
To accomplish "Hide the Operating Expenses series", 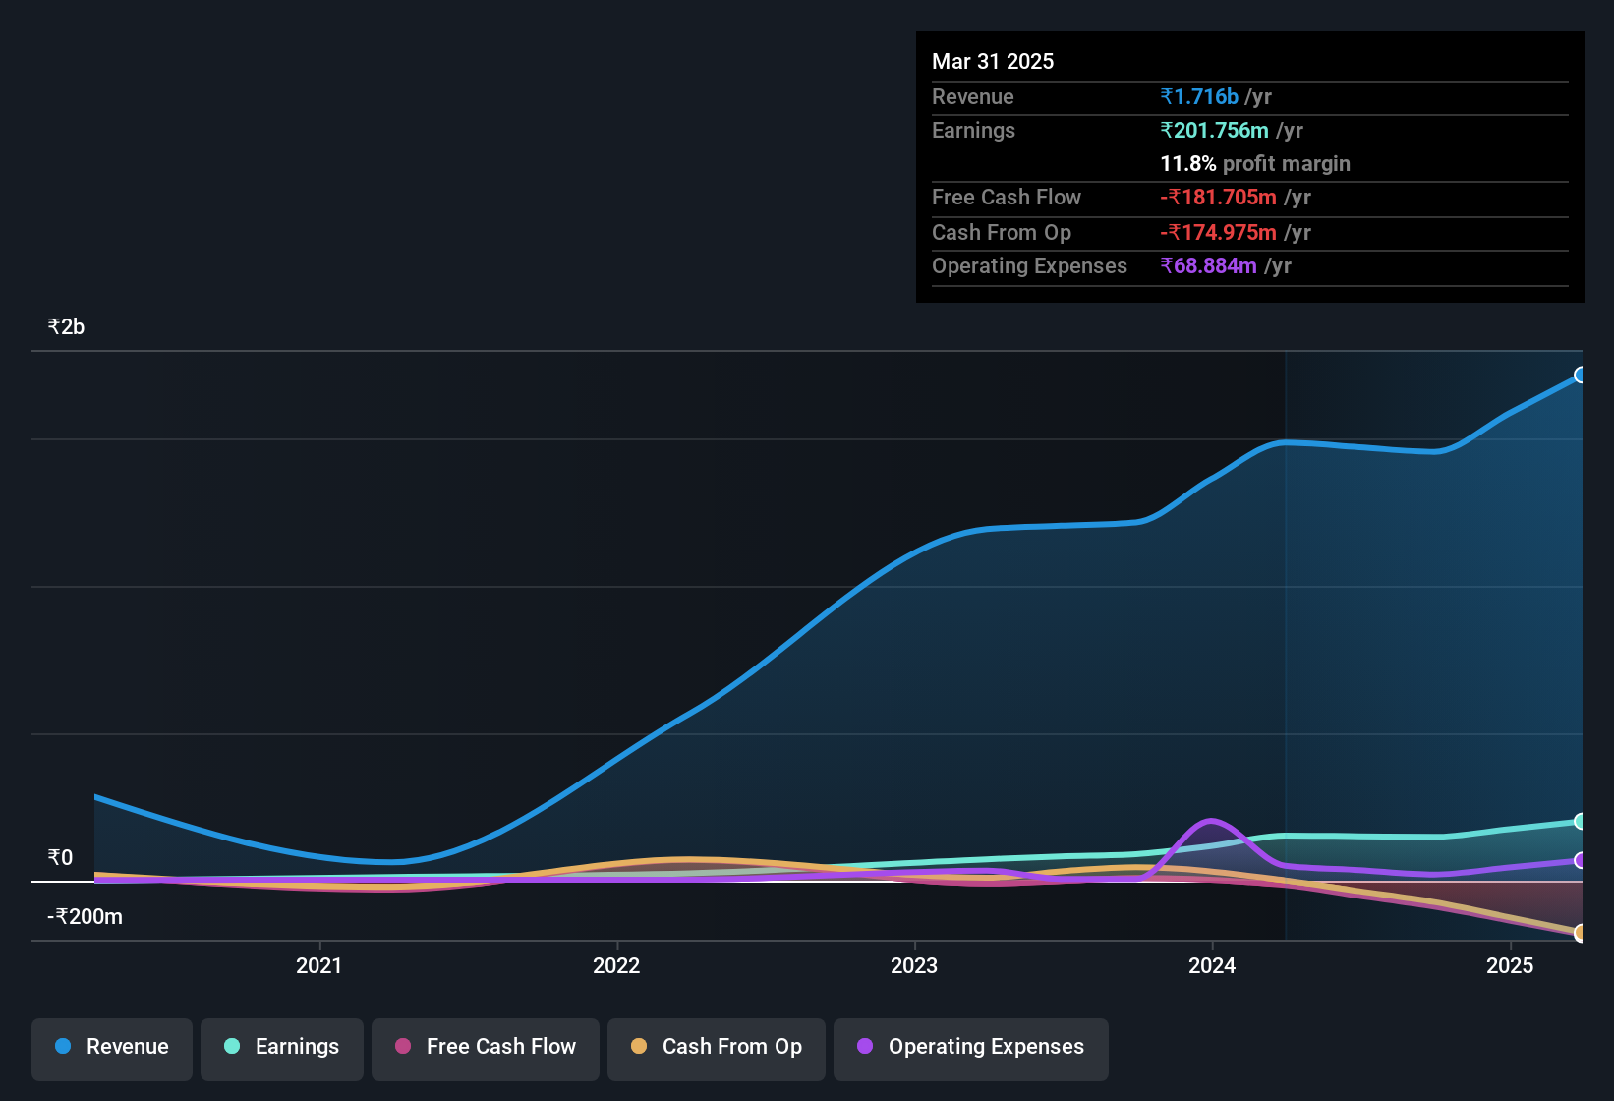I will (970, 1049).
